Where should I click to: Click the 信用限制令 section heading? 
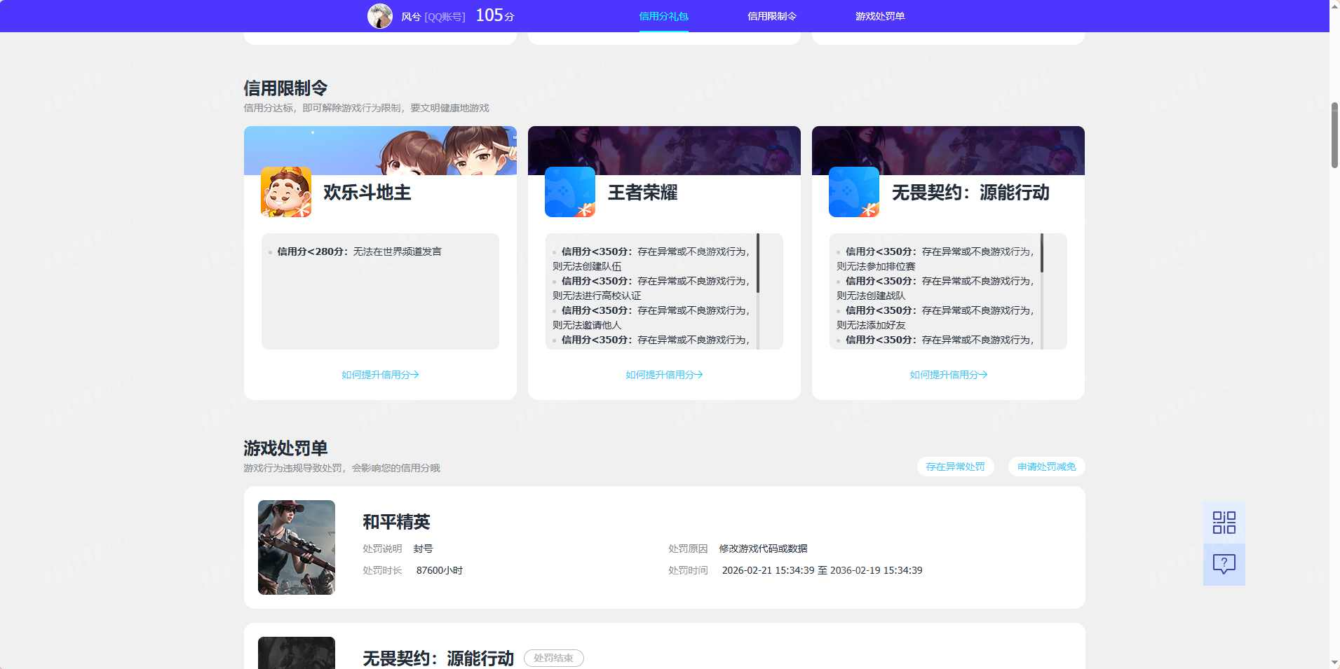[285, 88]
